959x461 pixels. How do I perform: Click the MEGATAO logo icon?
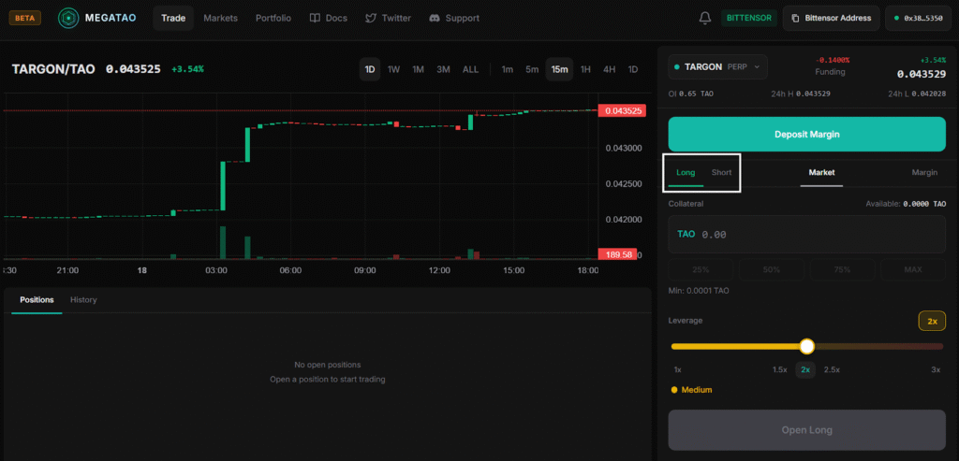click(68, 18)
